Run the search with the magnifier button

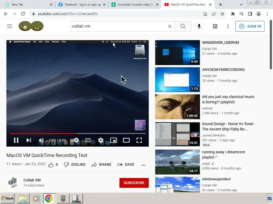pos(183,26)
